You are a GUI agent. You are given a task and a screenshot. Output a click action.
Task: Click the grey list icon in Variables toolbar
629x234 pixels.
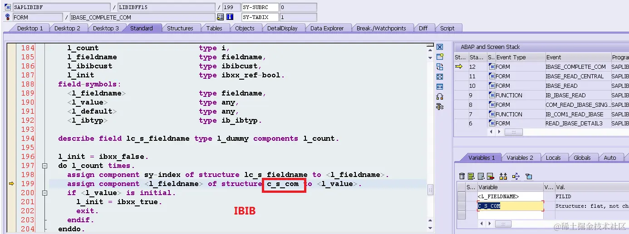pos(481,176)
